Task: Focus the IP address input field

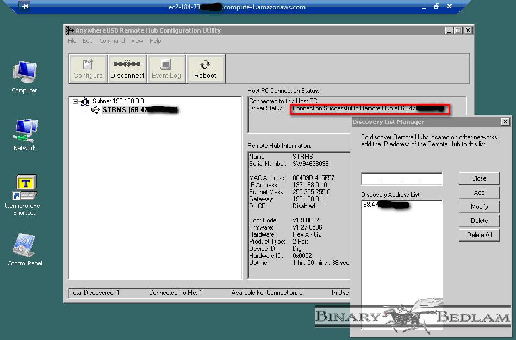Action: (401, 179)
